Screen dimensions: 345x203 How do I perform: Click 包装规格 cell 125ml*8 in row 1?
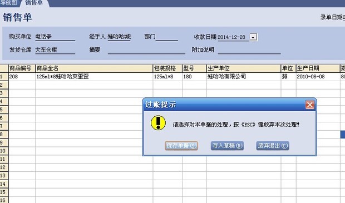(x=167, y=77)
